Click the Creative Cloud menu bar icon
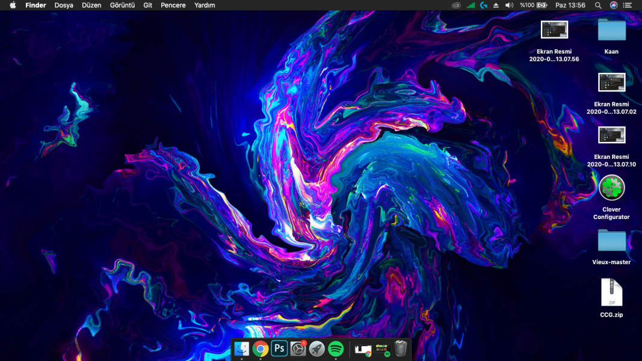 point(457,5)
